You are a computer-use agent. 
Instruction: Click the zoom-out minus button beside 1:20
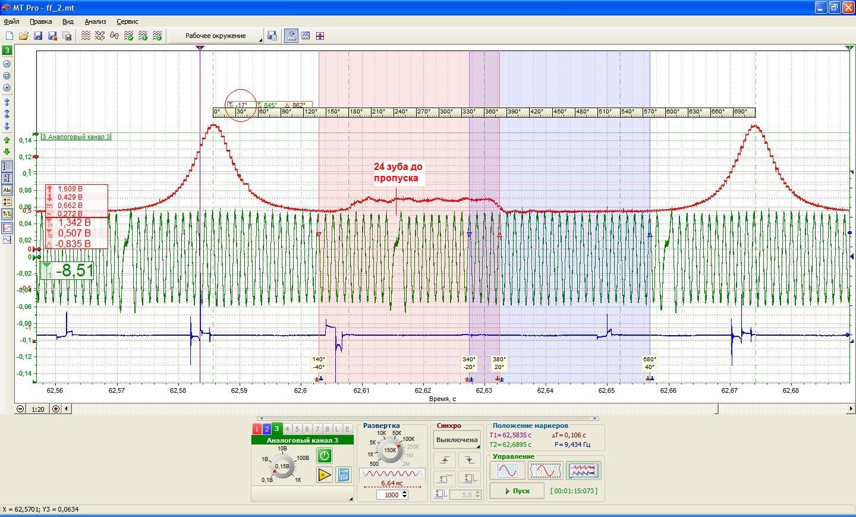(x=20, y=409)
